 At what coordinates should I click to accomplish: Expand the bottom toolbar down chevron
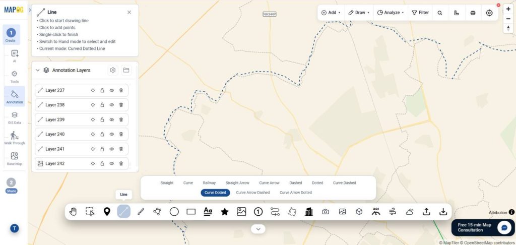click(x=258, y=229)
